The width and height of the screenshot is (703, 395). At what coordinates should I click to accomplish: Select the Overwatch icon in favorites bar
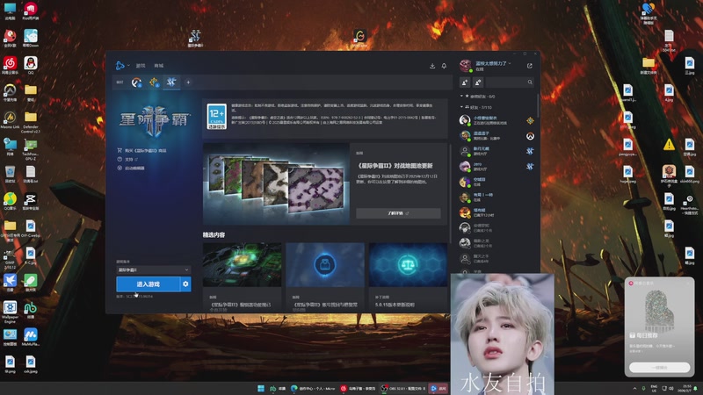[x=136, y=83]
